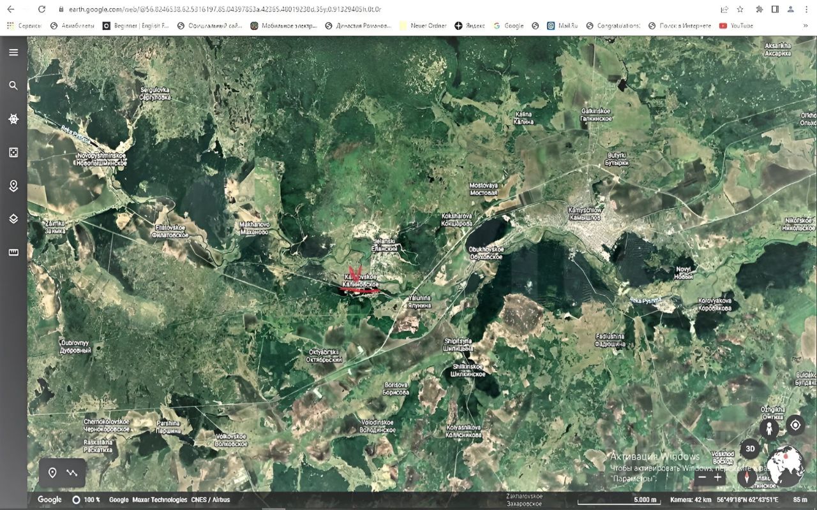817x510 pixels.
Task: Click the Obukhovskoe map label
Action: [486, 253]
